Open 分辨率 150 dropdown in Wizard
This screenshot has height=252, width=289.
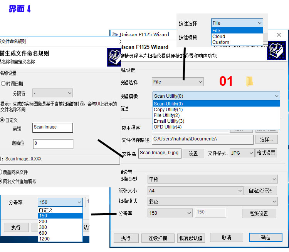pyautogui.click(x=170, y=213)
